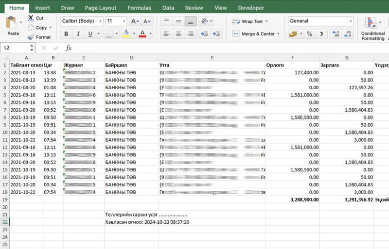Select column header F
Image resolution: width=389 pixels, height=249 pixels.
pyautogui.click(x=292, y=57)
